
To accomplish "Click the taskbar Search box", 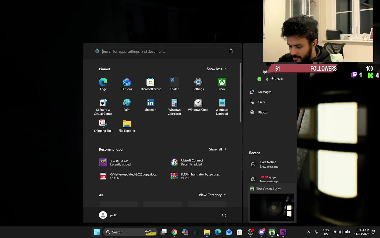I will (x=130, y=232).
